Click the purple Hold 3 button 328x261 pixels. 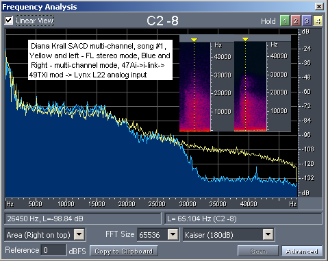(307, 21)
